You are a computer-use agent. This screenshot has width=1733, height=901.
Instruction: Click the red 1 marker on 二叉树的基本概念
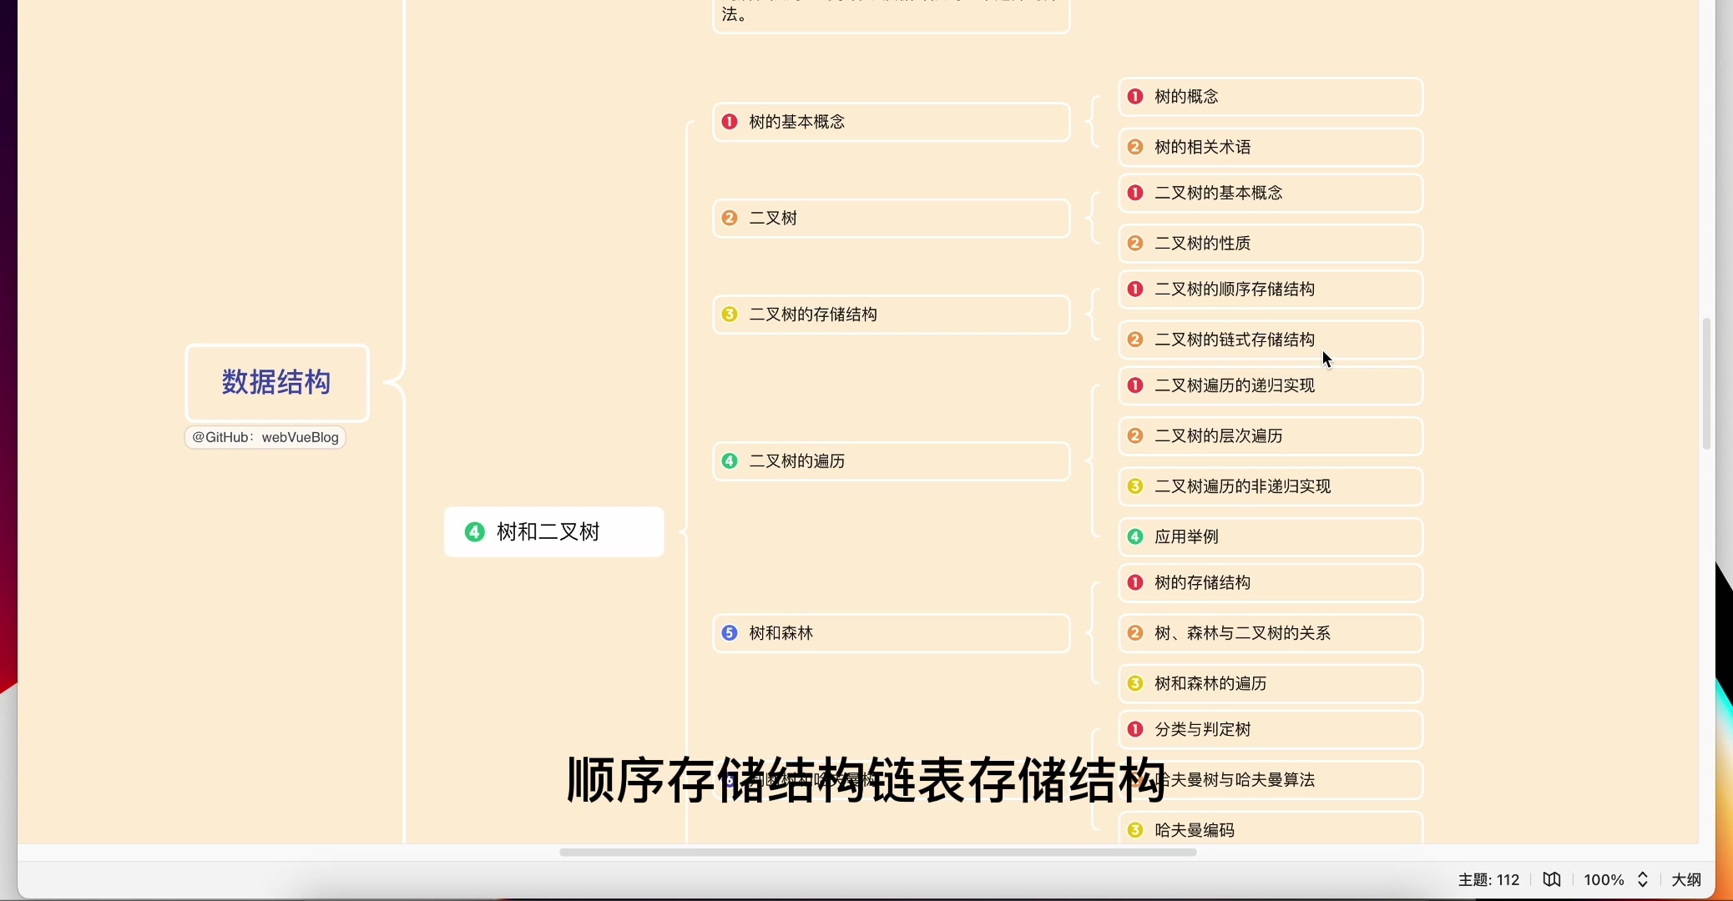point(1135,194)
